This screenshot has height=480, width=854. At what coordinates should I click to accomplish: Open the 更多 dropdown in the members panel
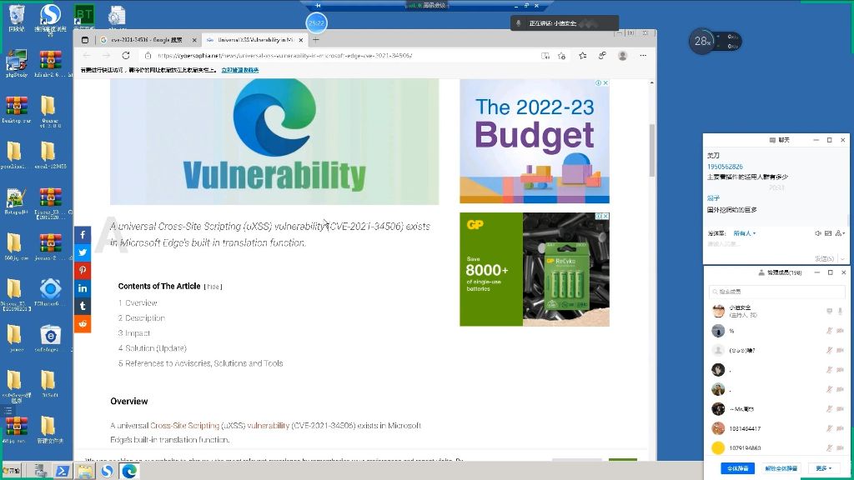point(823,468)
